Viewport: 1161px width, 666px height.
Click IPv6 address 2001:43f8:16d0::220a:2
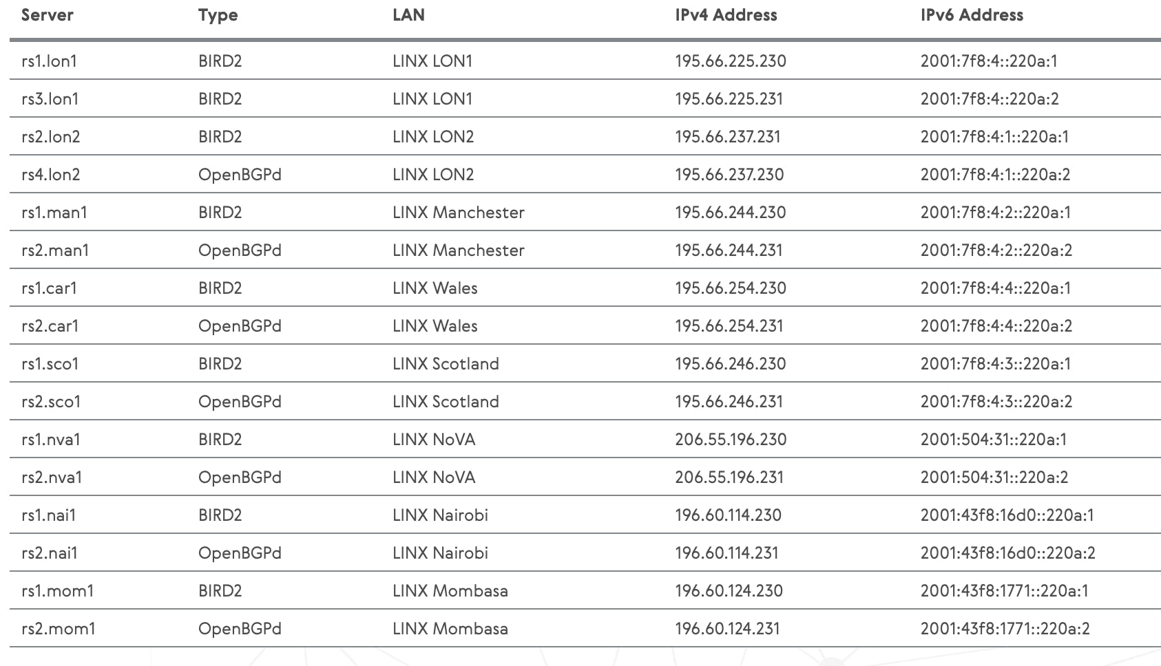pos(1007,553)
